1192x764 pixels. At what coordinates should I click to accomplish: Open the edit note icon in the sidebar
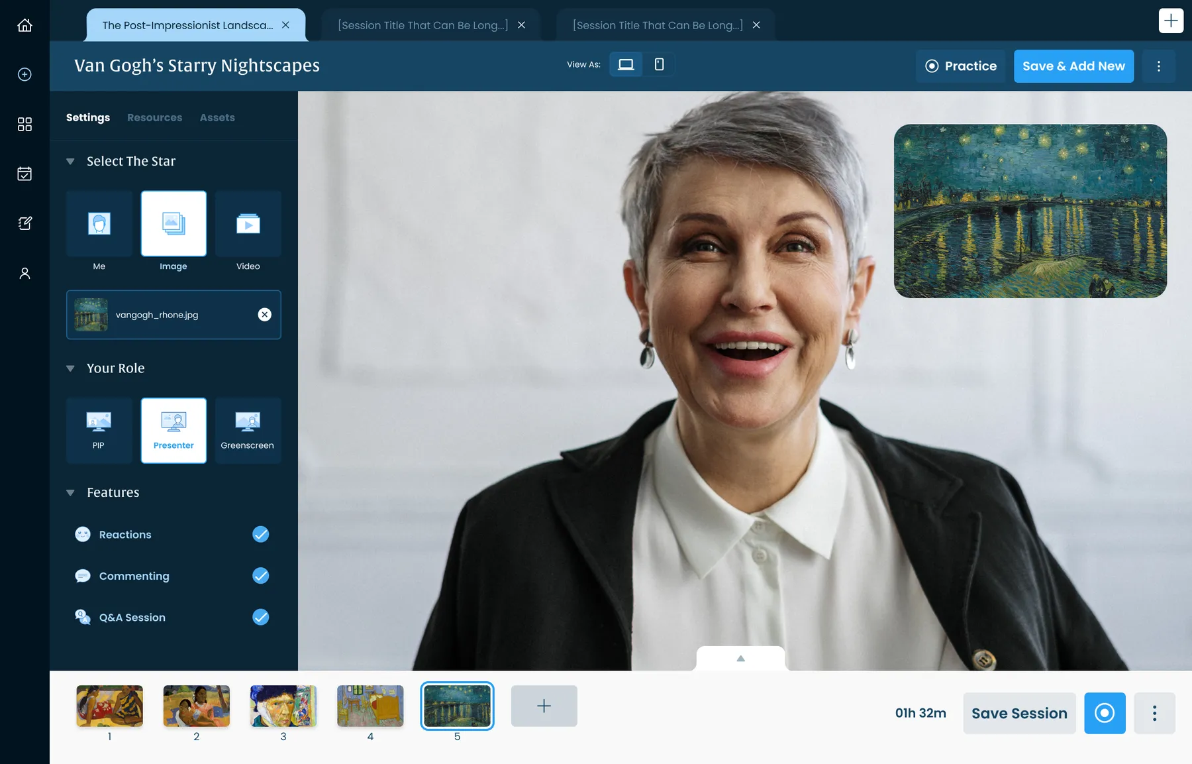tap(25, 223)
